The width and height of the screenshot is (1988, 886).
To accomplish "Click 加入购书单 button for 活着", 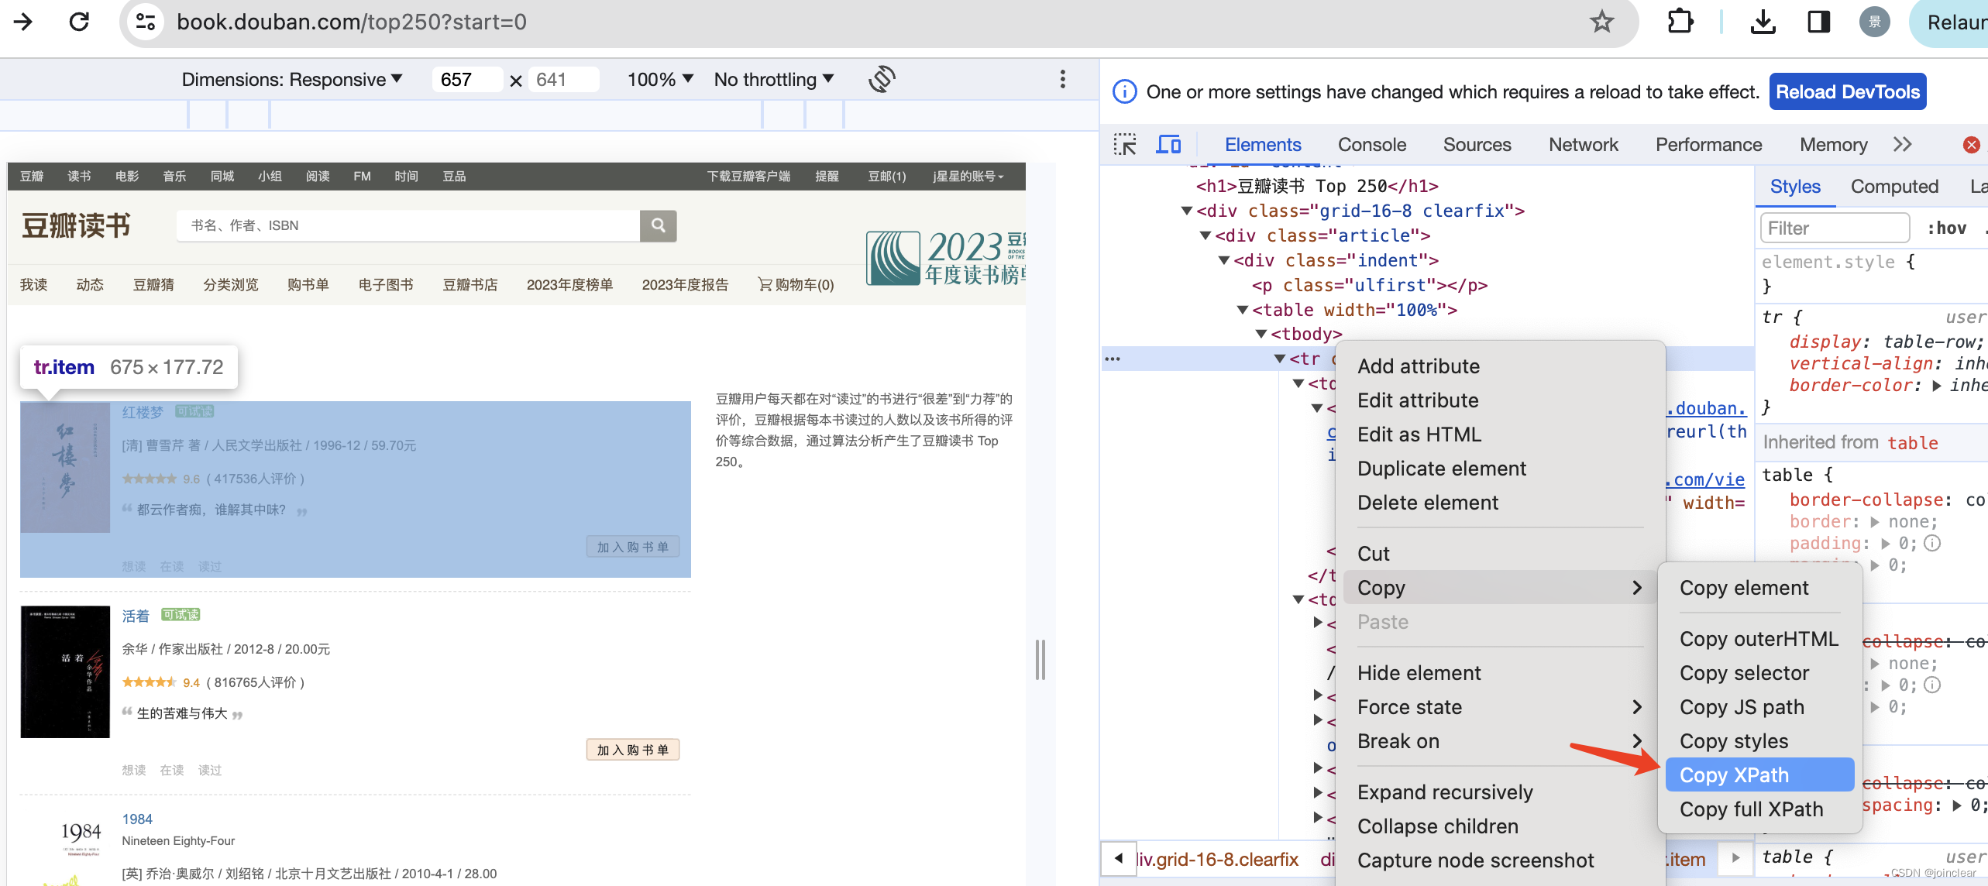I will (x=632, y=750).
